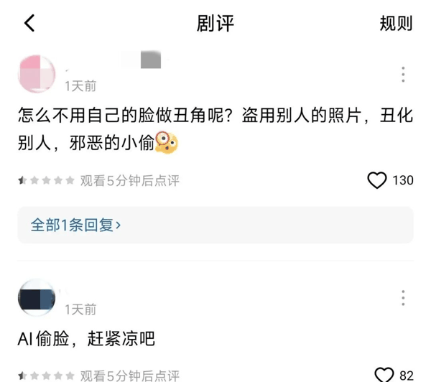Open the pink avatar user's profile
The width and height of the screenshot is (431, 382).
(37, 74)
